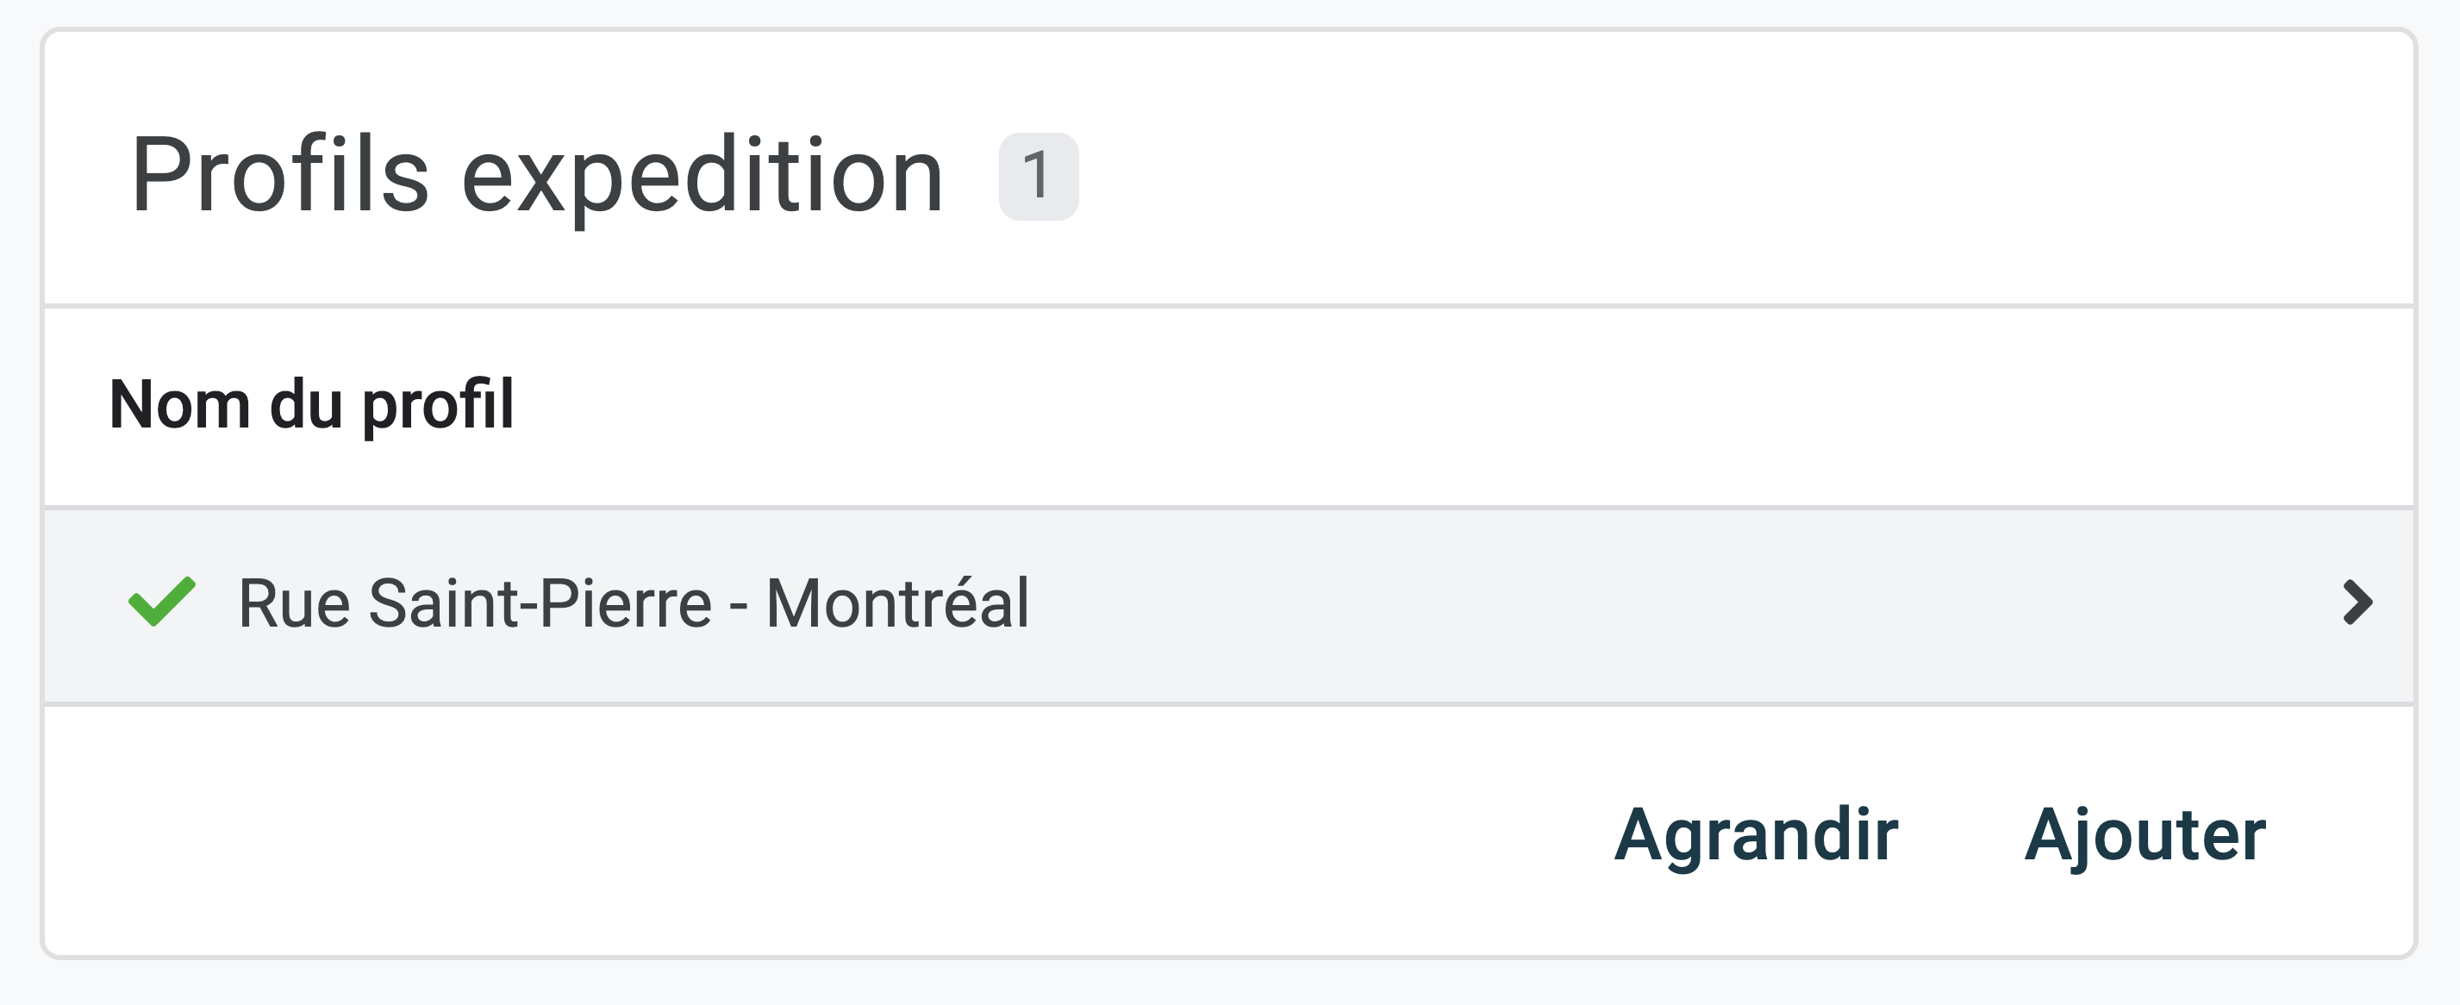Click the Profils expedition heading text
Screen dimensions: 2460x1005
click(537, 176)
